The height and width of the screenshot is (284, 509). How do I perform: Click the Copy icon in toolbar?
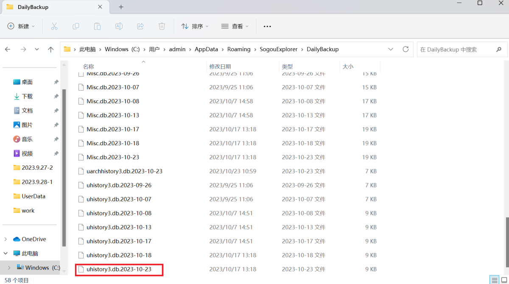tap(76, 26)
